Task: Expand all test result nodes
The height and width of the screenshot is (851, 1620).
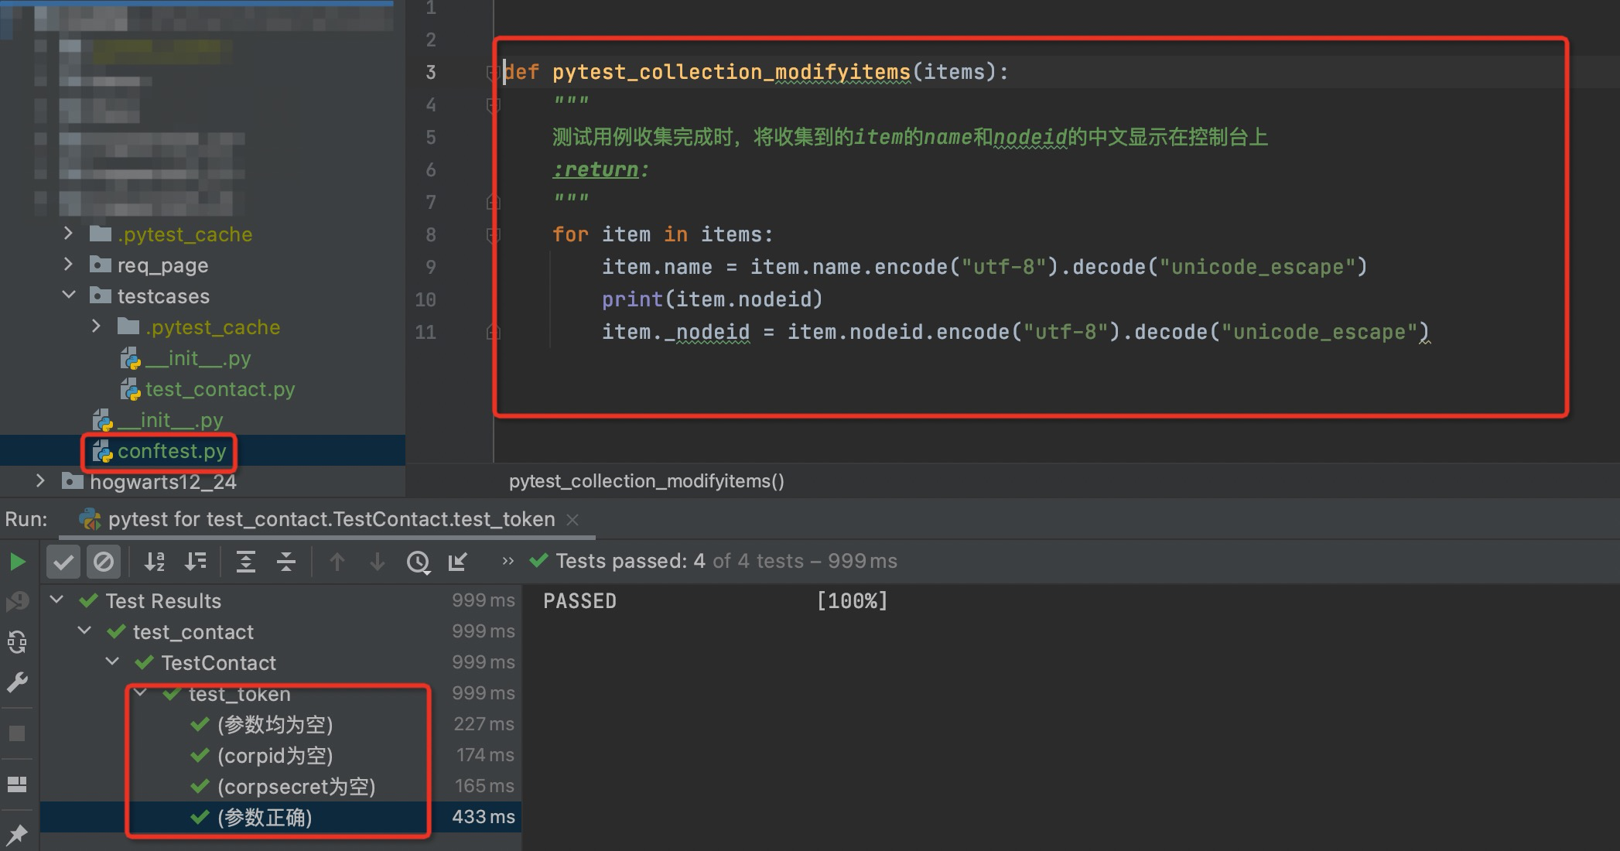Action: tap(246, 562)
